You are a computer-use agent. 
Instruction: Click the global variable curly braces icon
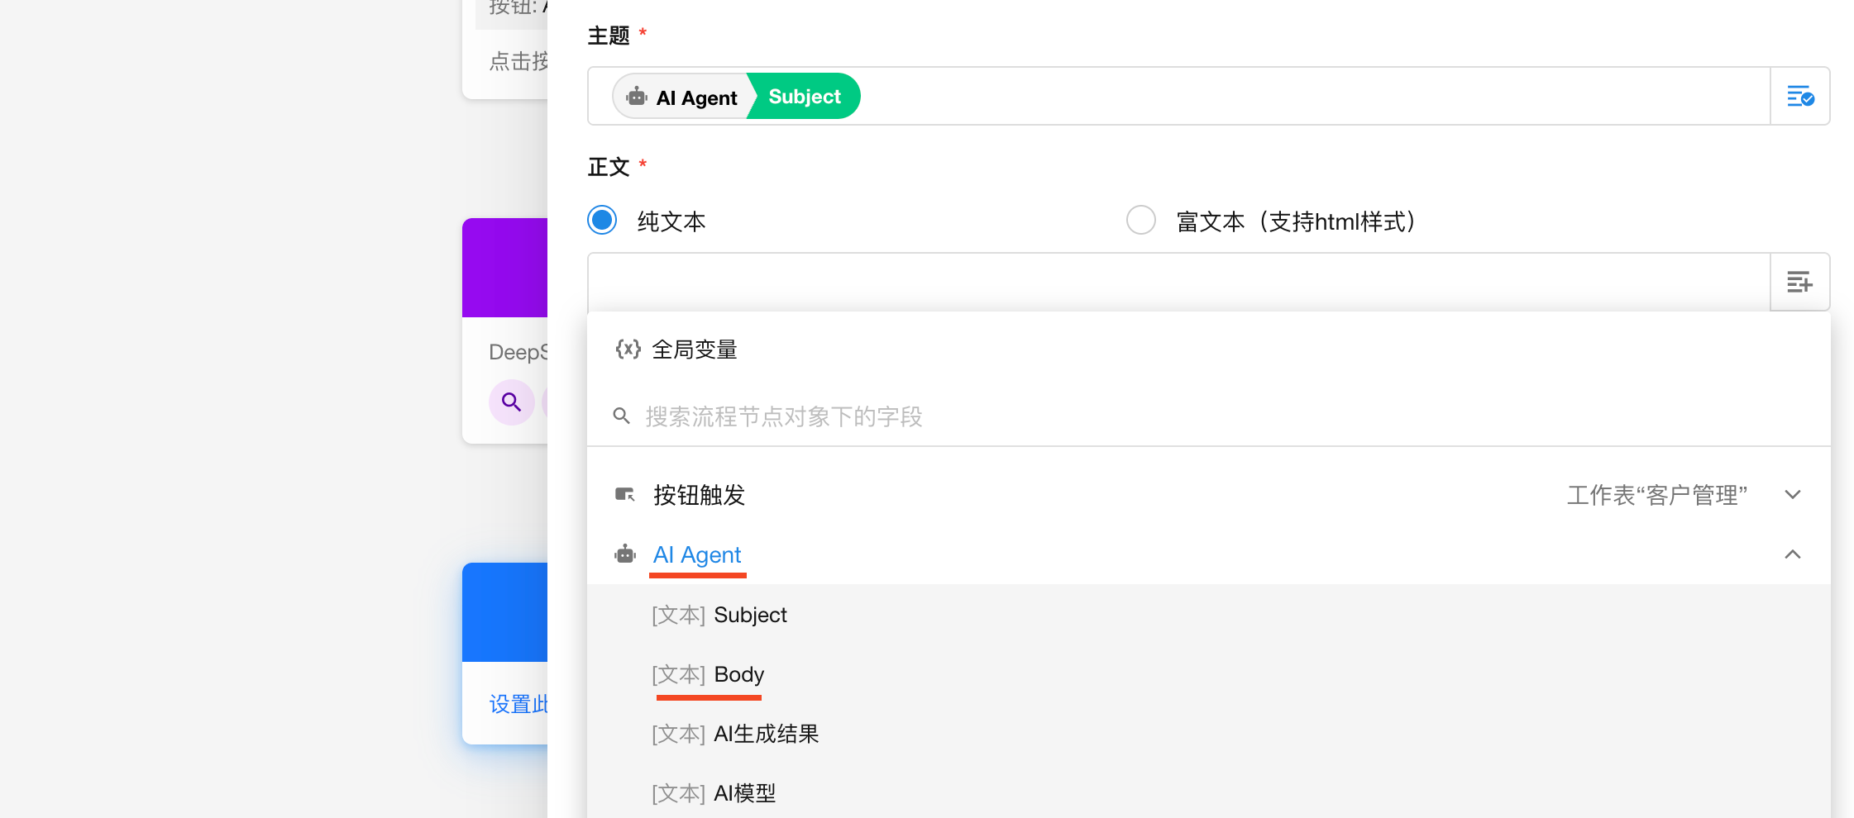[x=628, y=350]
